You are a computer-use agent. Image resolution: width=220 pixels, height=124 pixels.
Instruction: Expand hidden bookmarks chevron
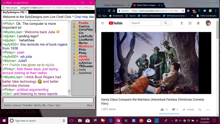tap(192, 16)
